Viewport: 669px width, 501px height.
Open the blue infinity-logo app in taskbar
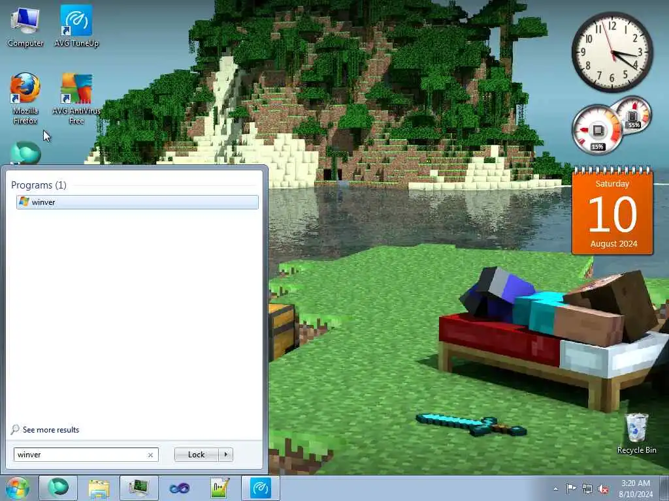point(179,488)
